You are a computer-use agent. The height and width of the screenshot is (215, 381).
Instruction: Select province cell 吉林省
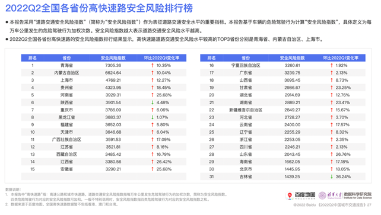(246, 177)
